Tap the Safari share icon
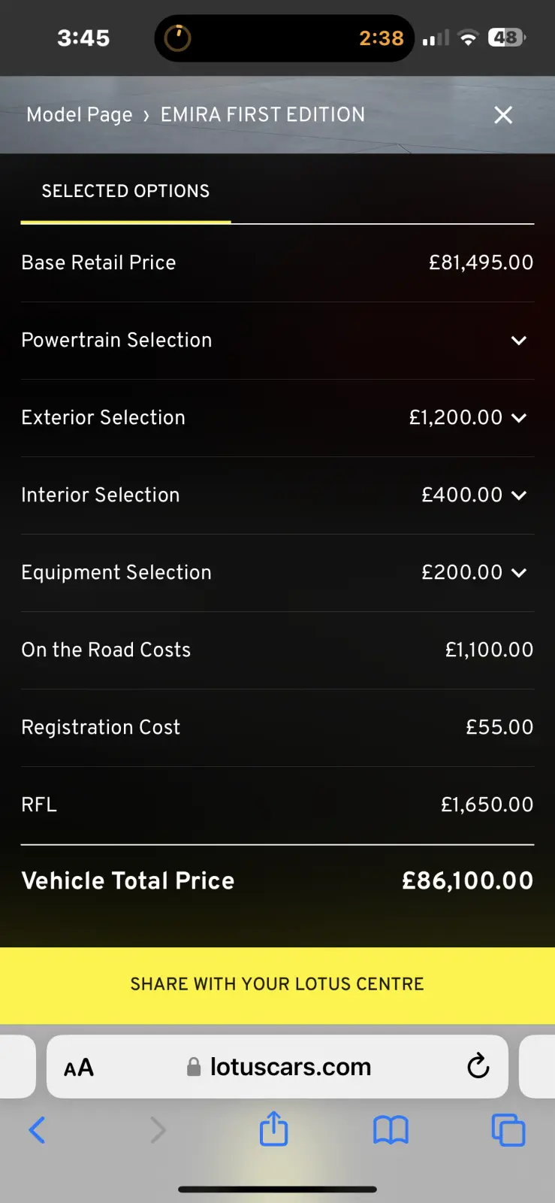Image resolution: width=555 pixels, height=1203 pixels. pyautogui.click(x=273, y=1129)
